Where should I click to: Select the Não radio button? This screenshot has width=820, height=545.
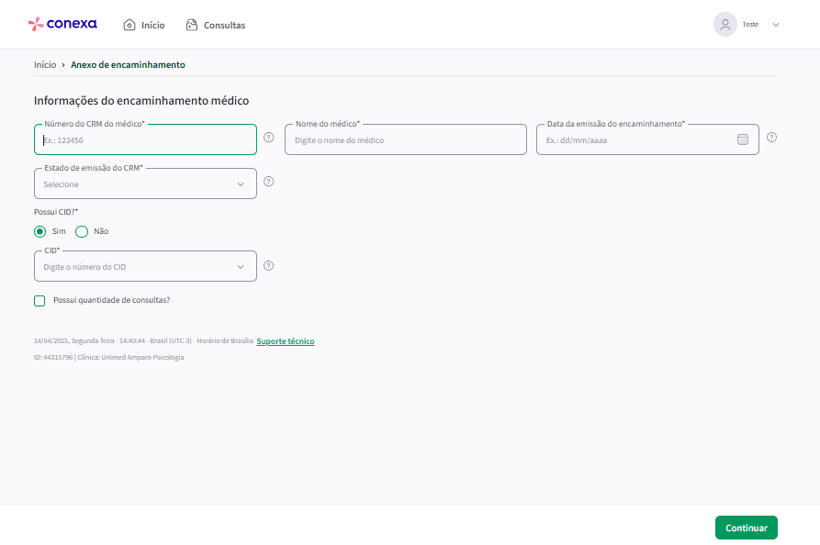coord(82,231)
